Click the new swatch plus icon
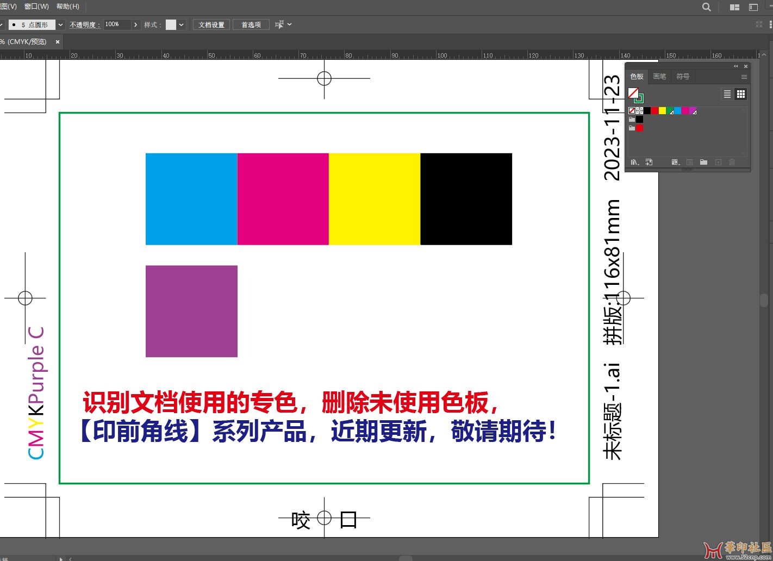Image resolution: width=773 pixels, height=561 pixels. pos(718,162)
